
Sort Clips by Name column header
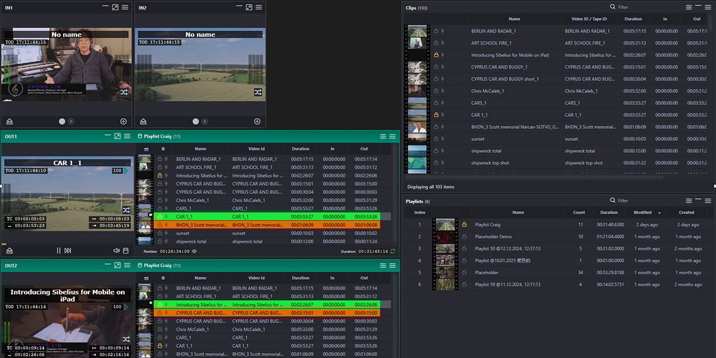point(514,19)
